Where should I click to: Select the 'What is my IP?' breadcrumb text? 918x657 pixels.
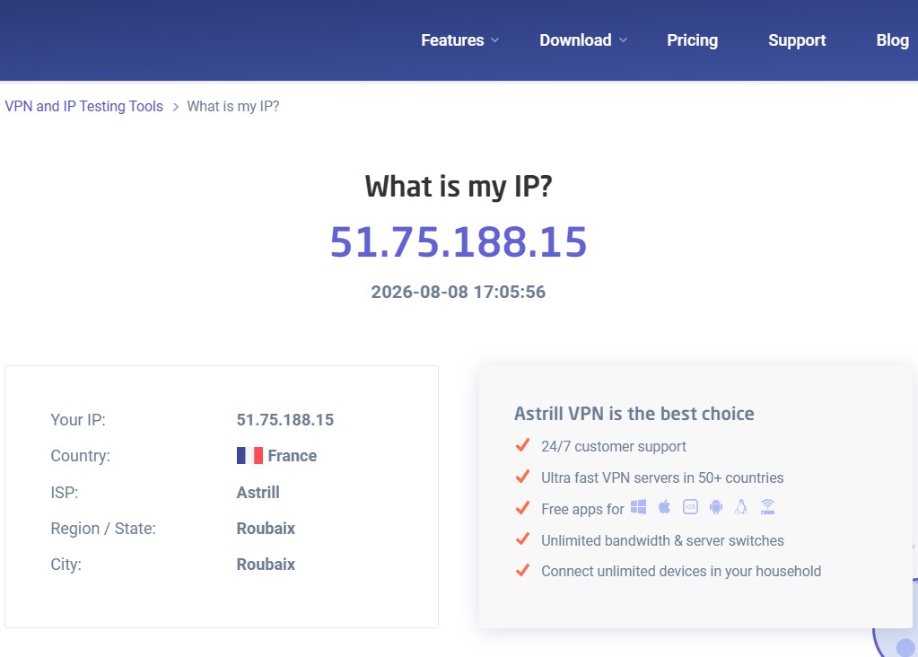tap(233, 106)
